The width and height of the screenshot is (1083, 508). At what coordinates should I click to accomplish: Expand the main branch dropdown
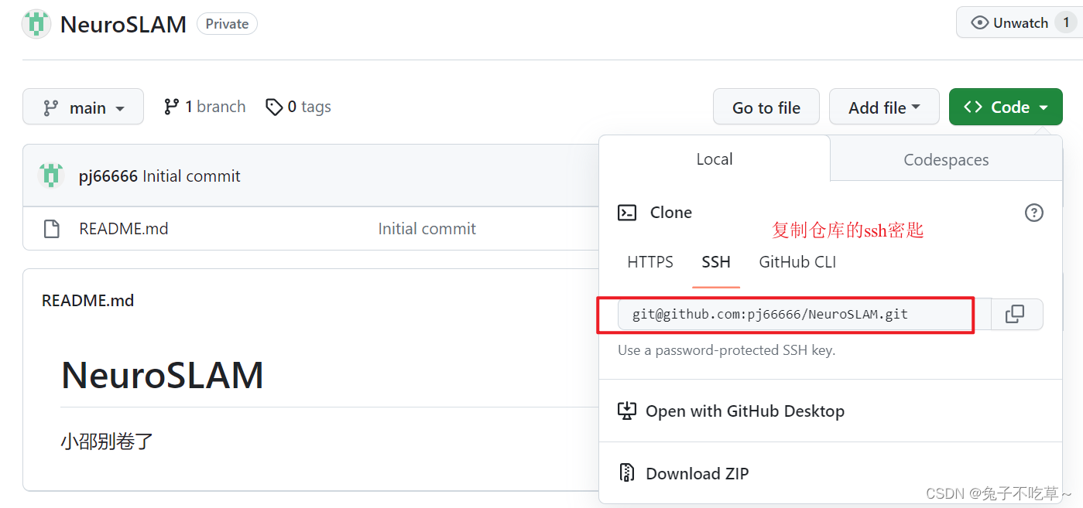pyautogui.click(x=83, y=107)
